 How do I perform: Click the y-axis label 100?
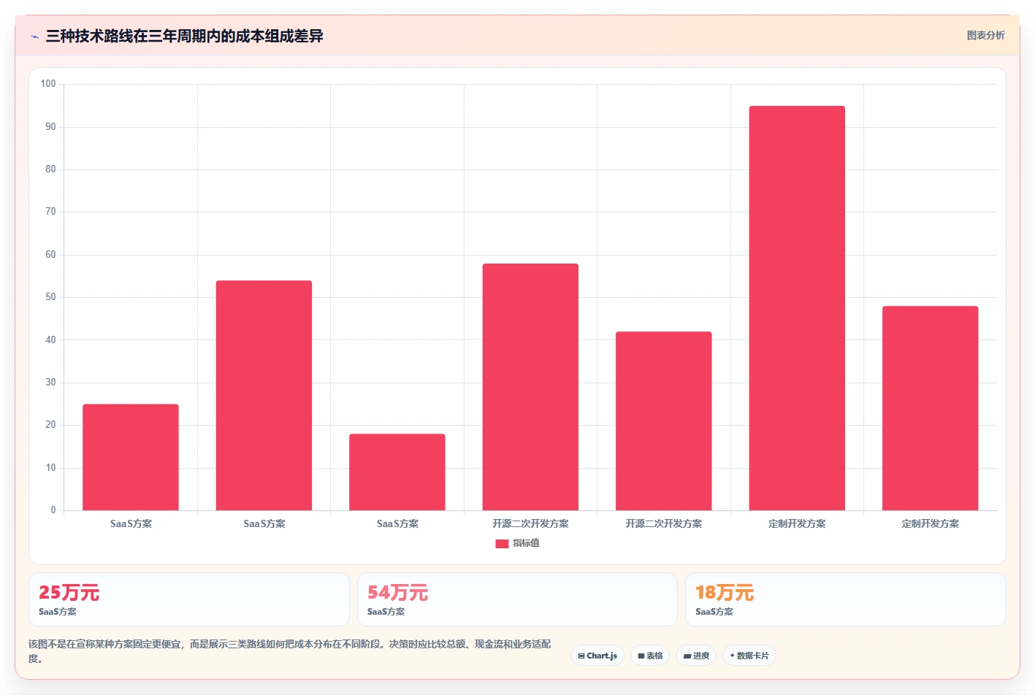tap(48, 84)
